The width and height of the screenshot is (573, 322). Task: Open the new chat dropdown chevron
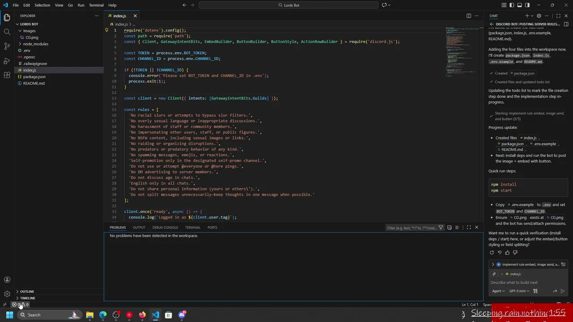coord(532,16)
